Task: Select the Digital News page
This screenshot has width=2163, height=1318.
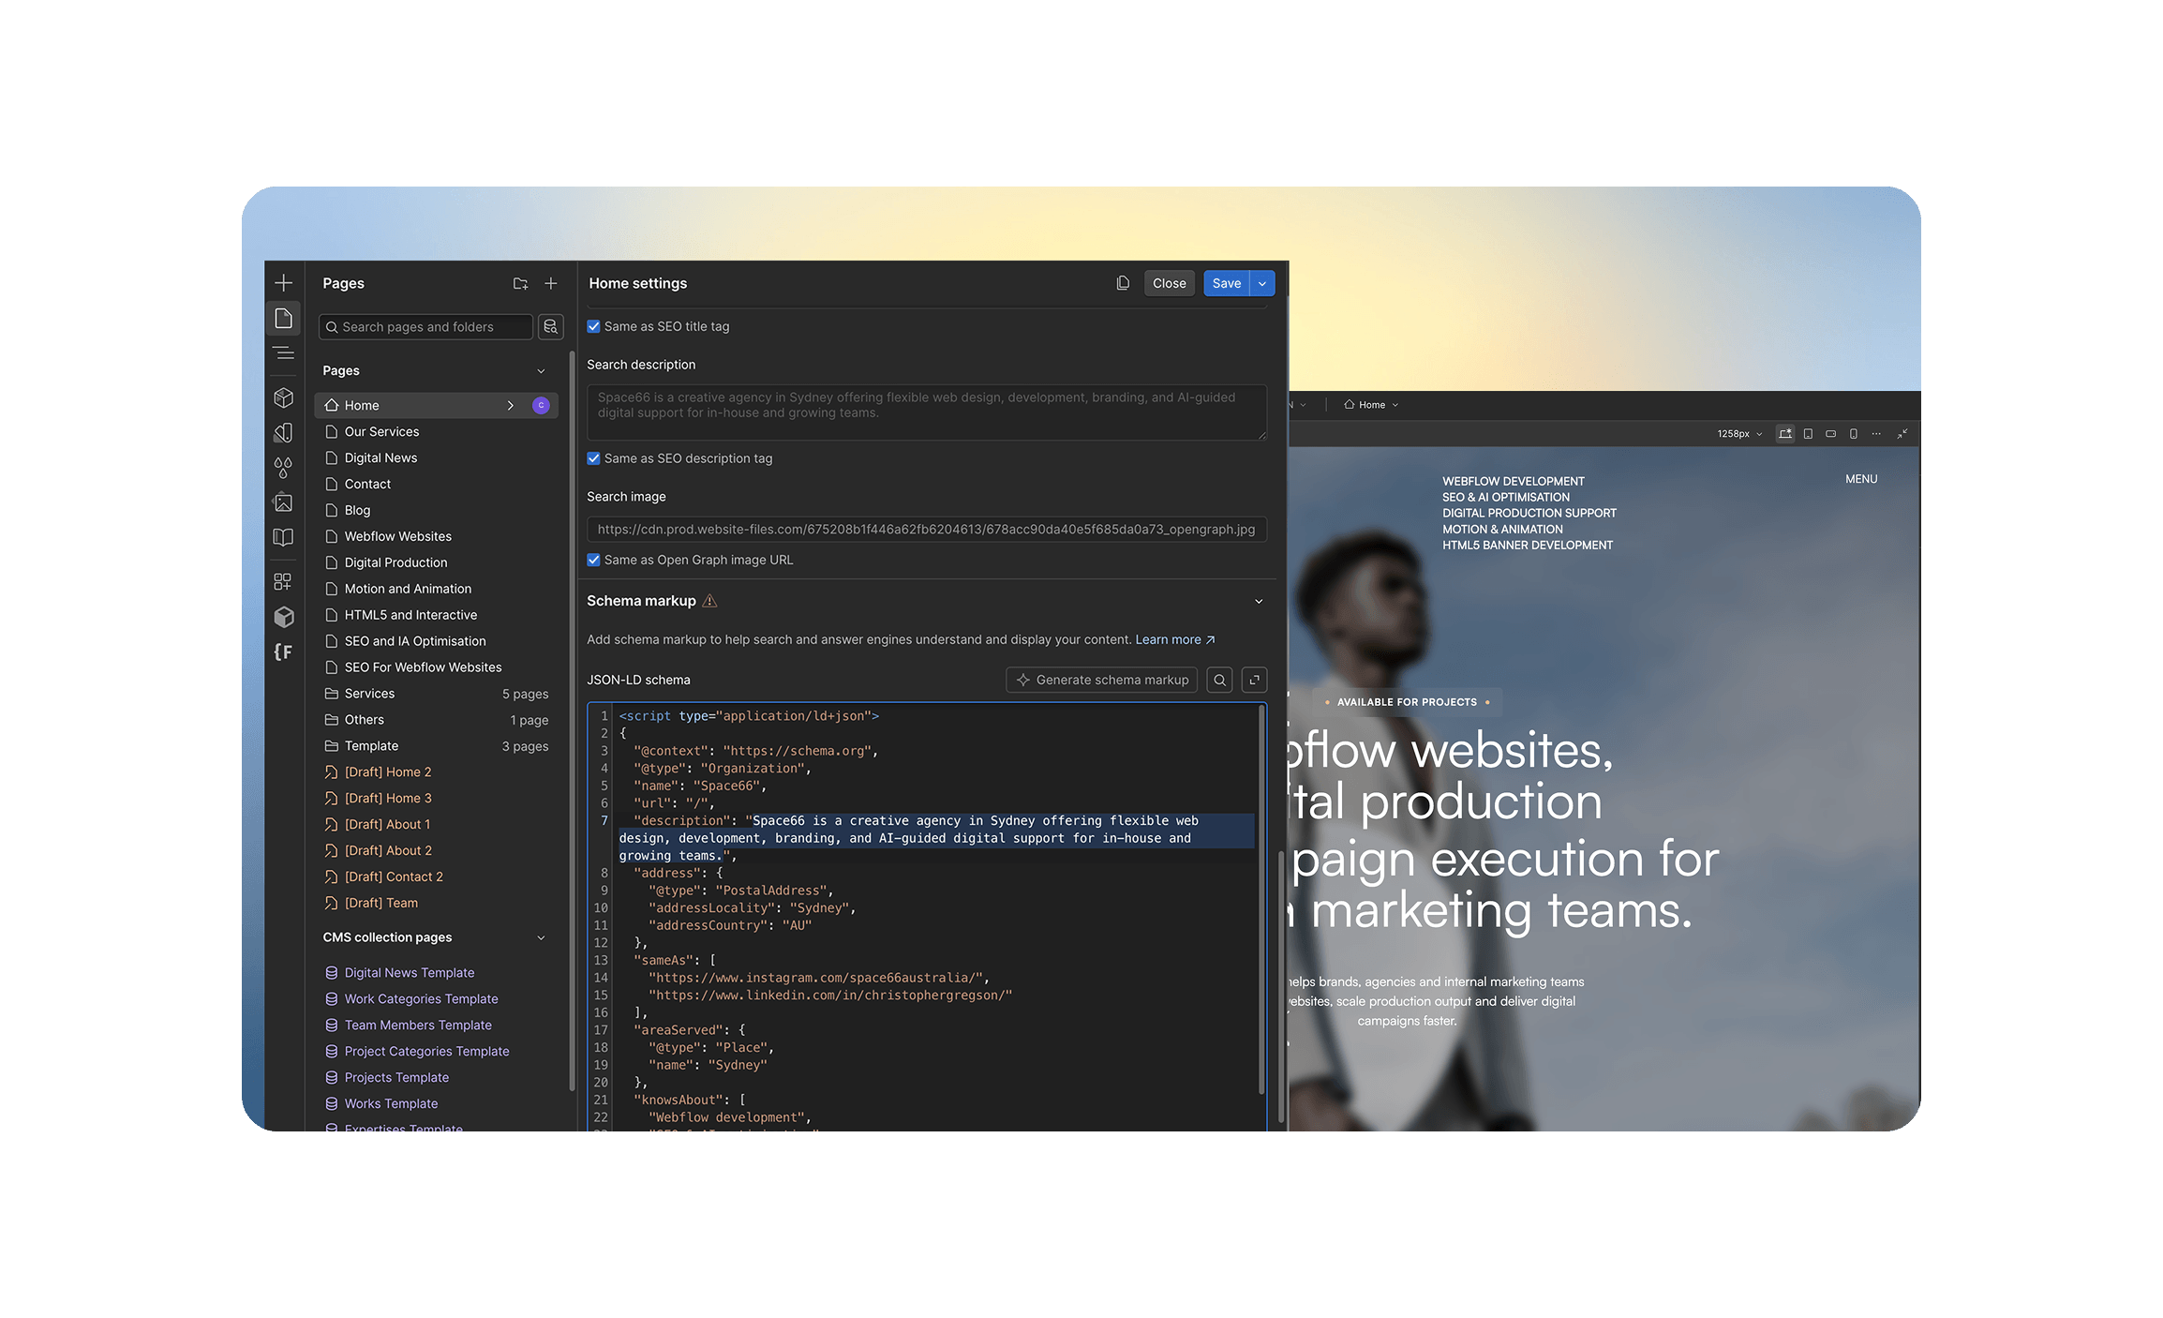Action: click(437, 457)
